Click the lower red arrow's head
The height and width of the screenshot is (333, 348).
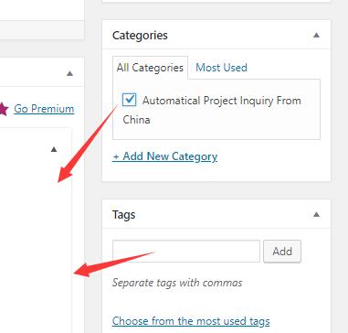81,270
